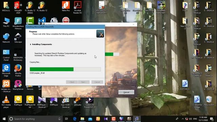Image resolution: width=217 pixels, height=122 pixels.
Task: Click the taskbar search microphone icon
Action: (59, 119)
